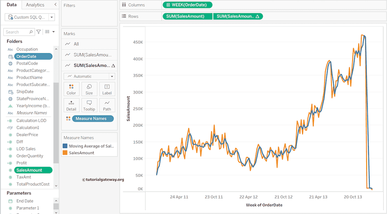Click the Size mark card button
The height and width of the screenshot is (214, 387).
89,89
